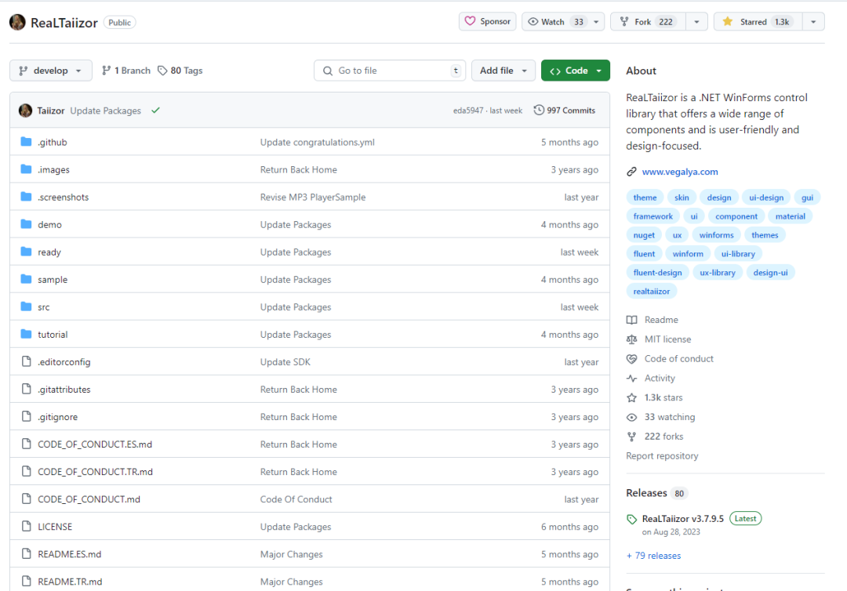
Task: Expand the green Code dropdown
Action: 575,71
